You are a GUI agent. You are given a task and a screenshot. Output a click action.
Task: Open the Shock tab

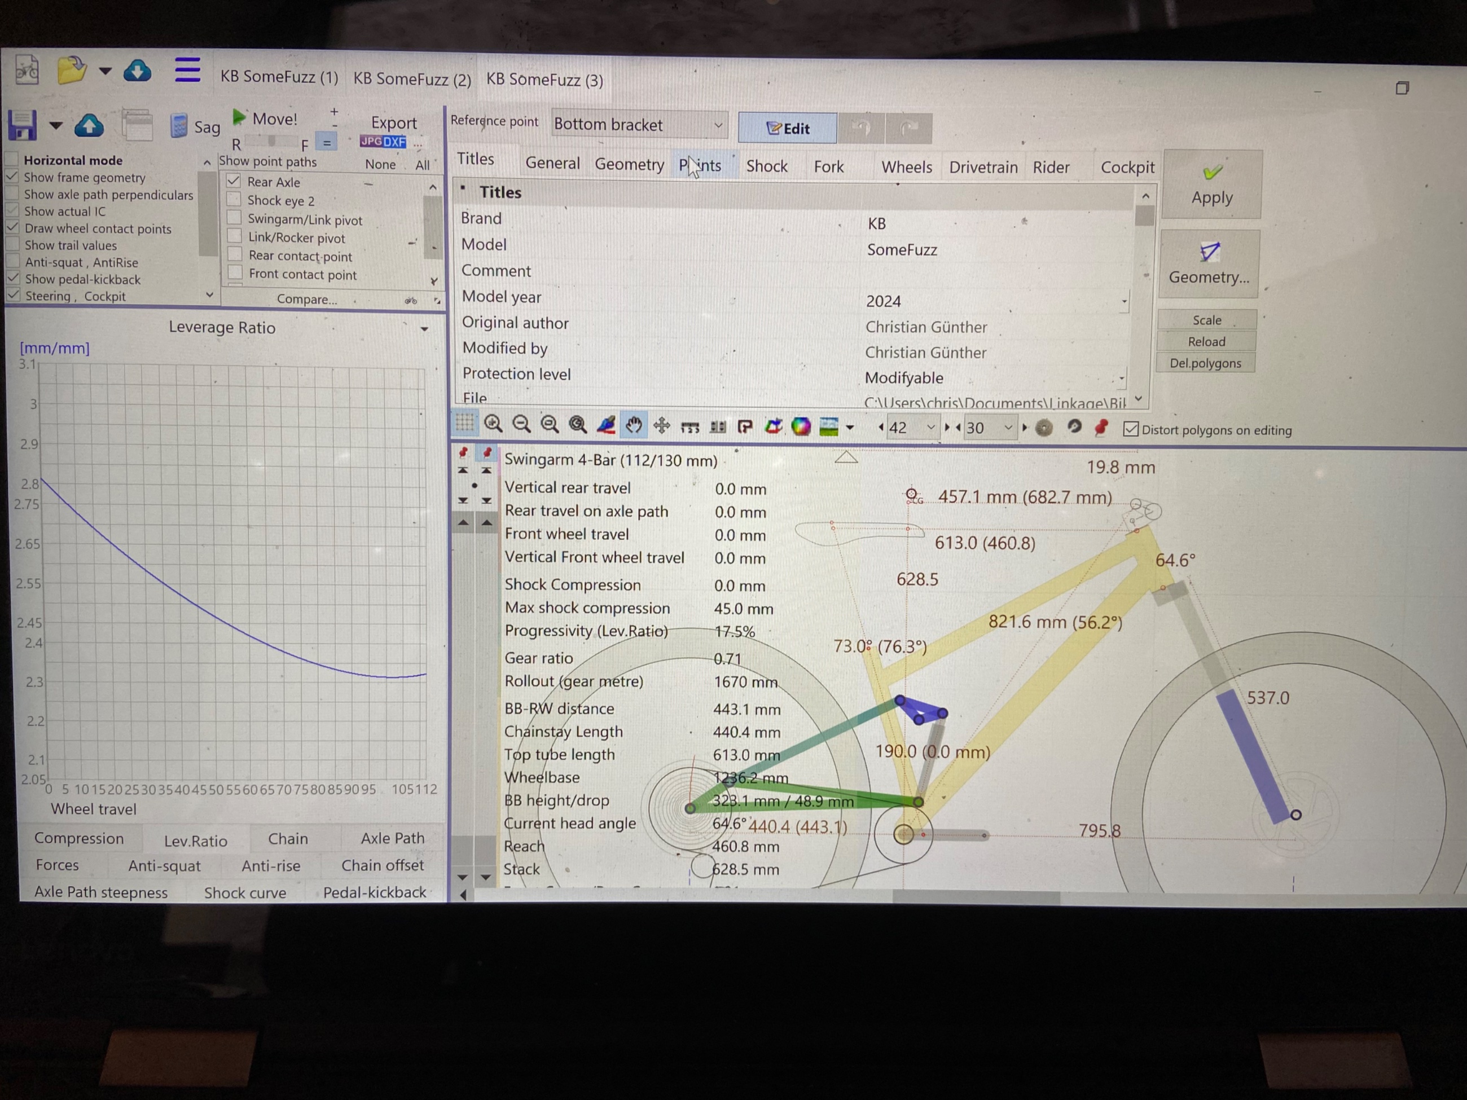(767, 166)
